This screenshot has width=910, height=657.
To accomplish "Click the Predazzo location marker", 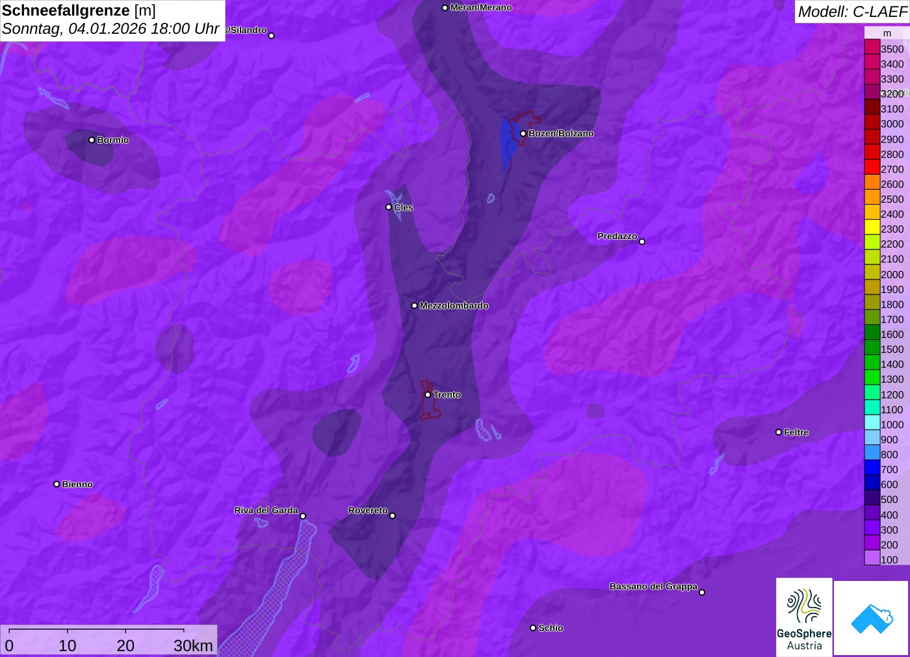I will click(x=642, y=242).
